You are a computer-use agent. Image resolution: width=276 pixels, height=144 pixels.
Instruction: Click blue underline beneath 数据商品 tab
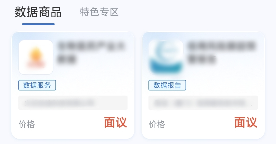[38, 24]
